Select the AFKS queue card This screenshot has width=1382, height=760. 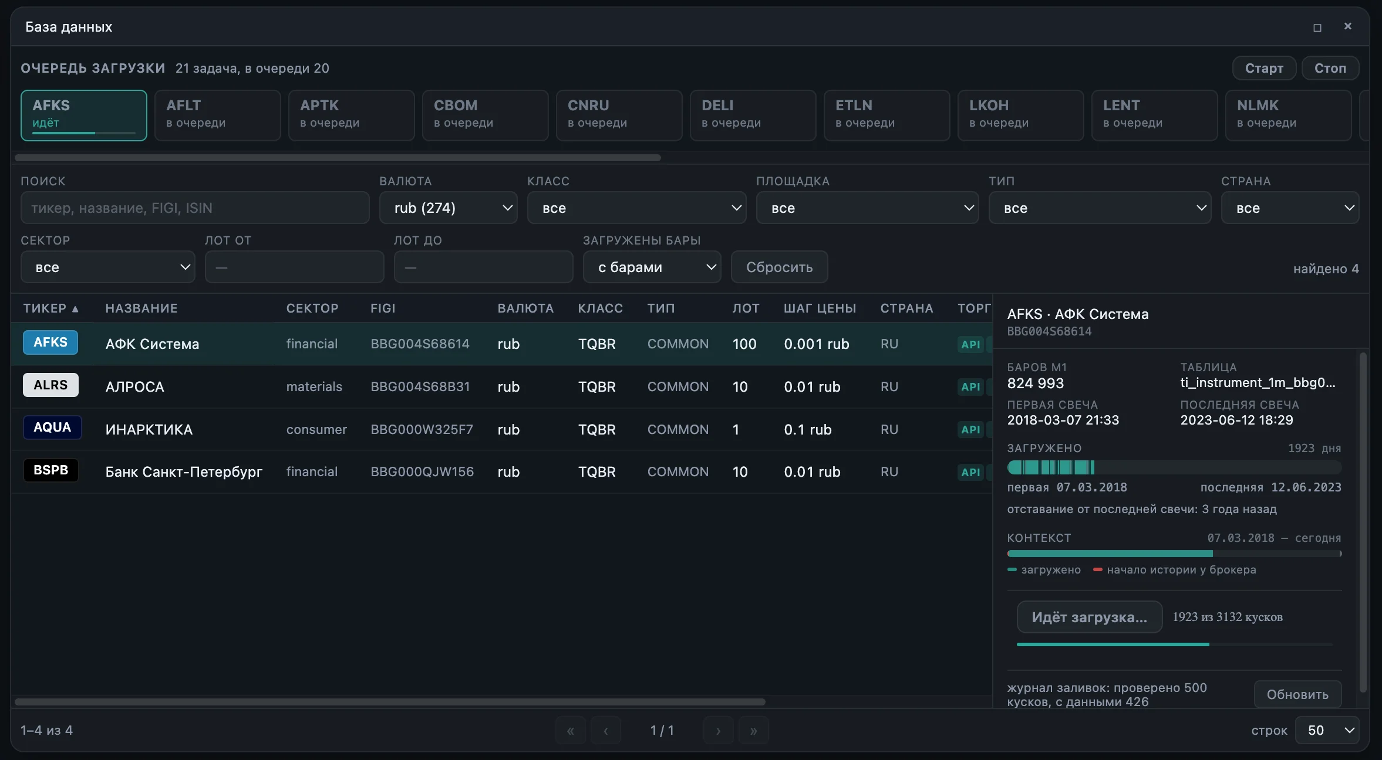point(84,116)
